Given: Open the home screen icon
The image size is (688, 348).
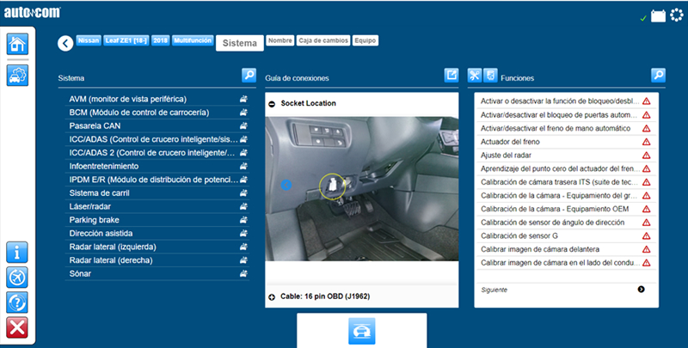Looking at the screenshot, I should (x=17, y=45).
